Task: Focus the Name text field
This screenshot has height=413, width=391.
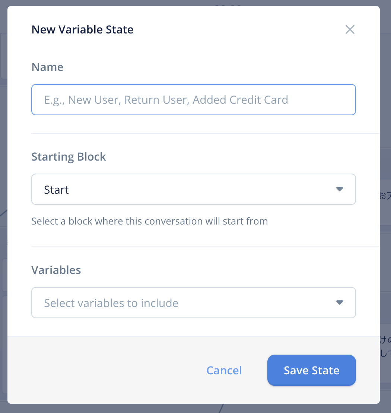Action: coord(193,100)
